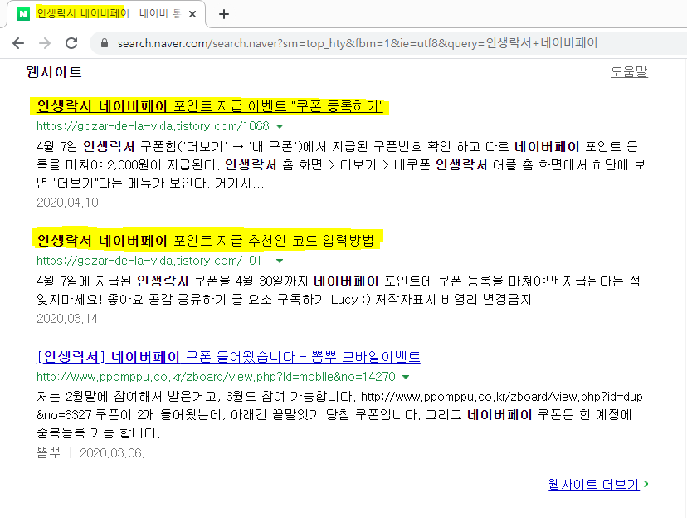Expand dropdown arrow next to tistory.com/1011

tap(280, 261)
